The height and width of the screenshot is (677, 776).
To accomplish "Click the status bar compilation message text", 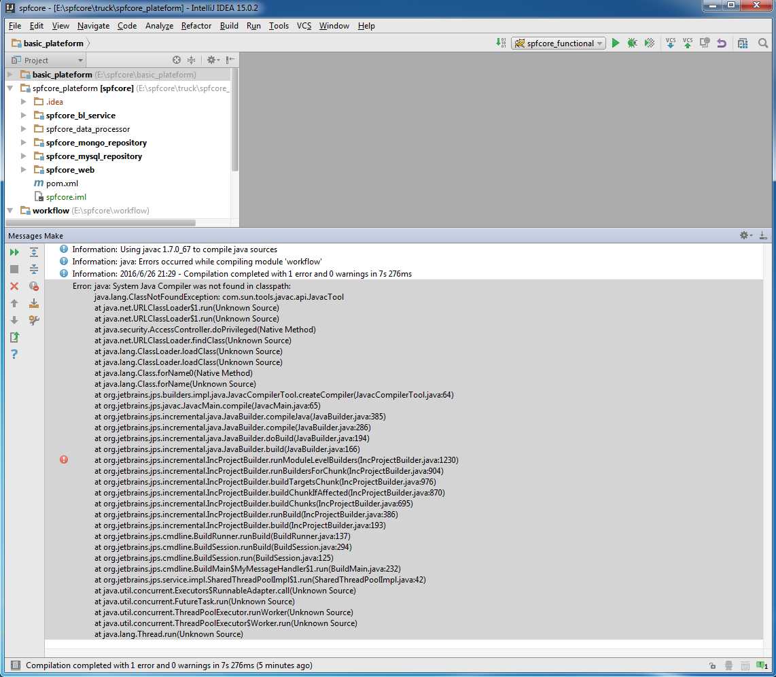I will (169, 665).
